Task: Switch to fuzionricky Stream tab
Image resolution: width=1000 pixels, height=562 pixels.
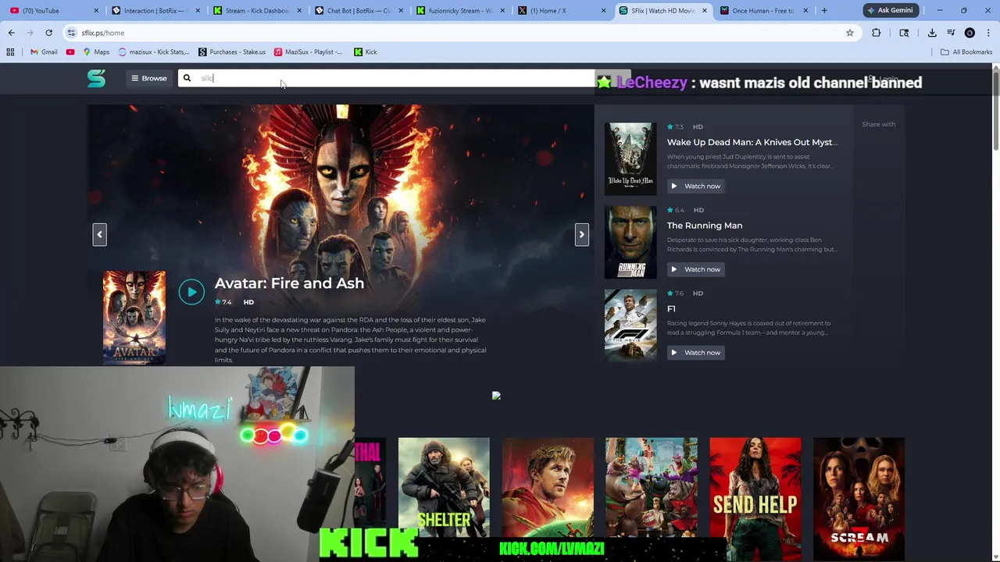Action: (x=459, y=11)
